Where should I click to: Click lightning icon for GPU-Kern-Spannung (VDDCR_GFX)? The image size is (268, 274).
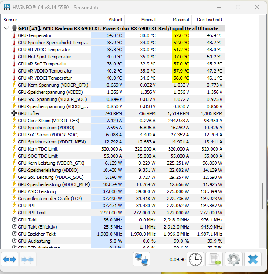coord(14,85)
